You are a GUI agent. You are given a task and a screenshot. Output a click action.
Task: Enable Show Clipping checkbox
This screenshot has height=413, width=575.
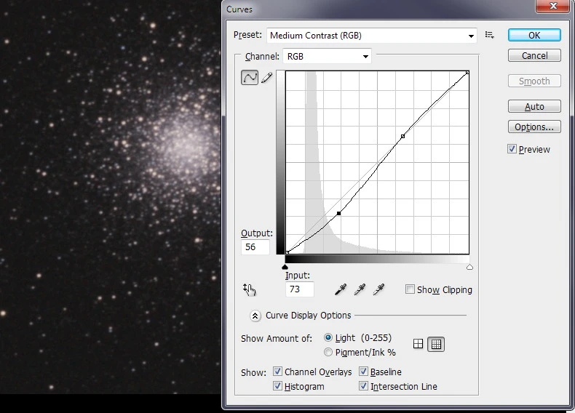pos(411,289)
